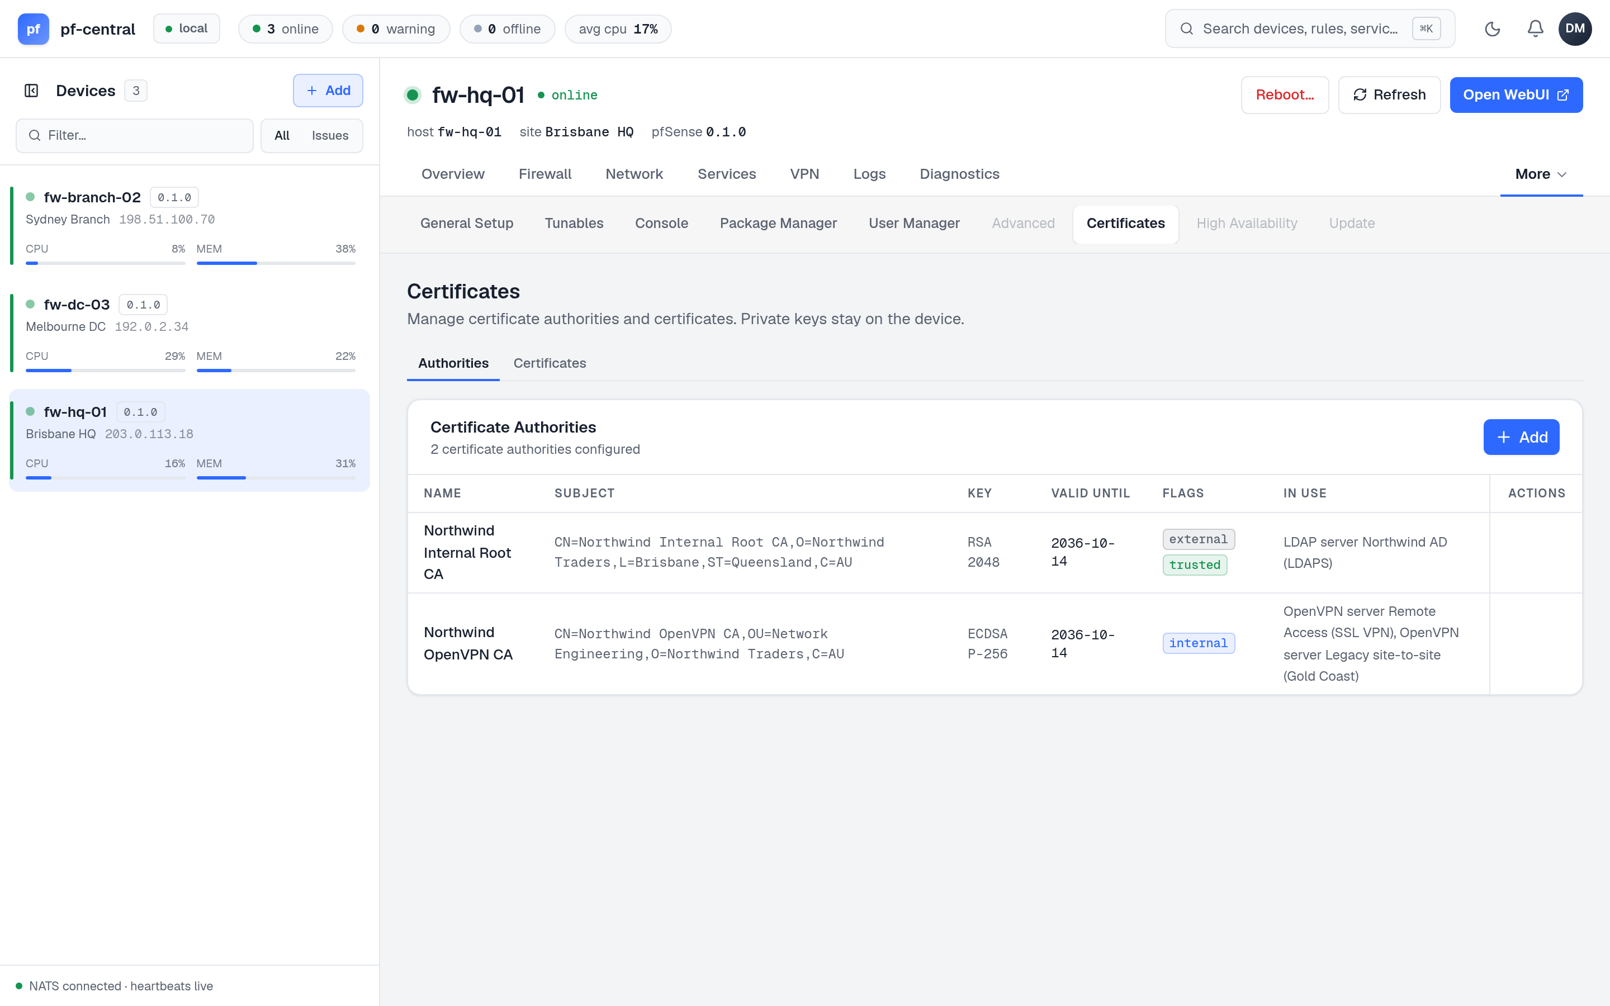Click the 0 warning status pill
This screenshot has width=1610, height=1006.
(396, 29)
